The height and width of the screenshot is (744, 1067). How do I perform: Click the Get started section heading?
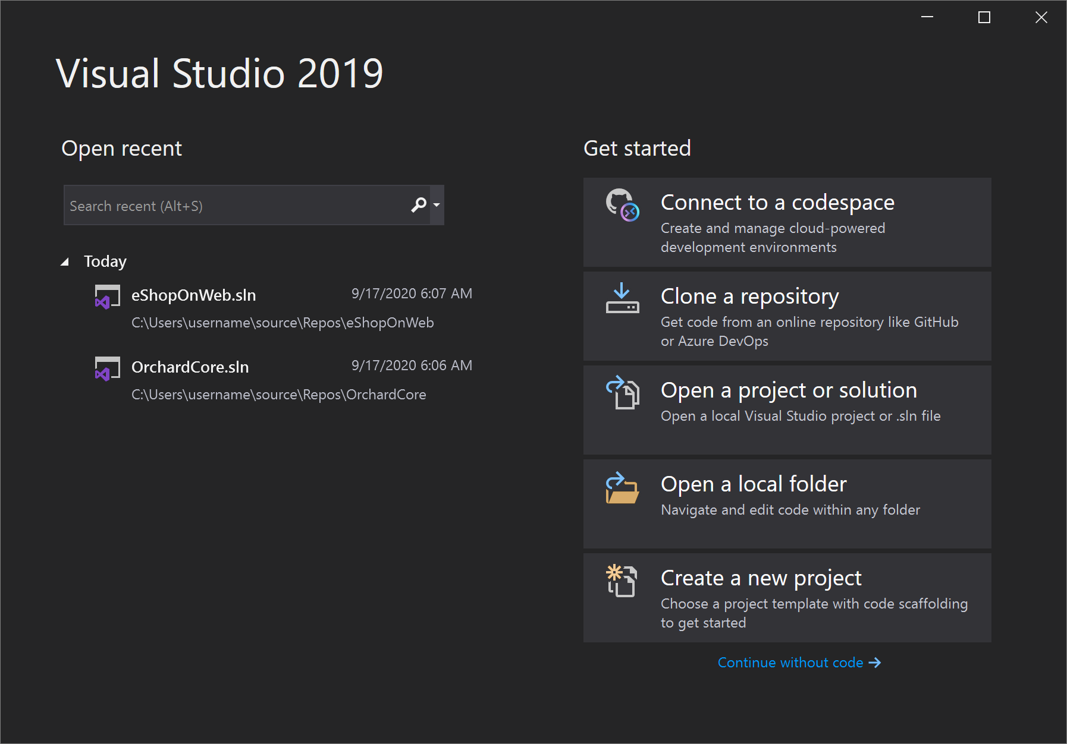pyautogui.click(x=637, y=148)
